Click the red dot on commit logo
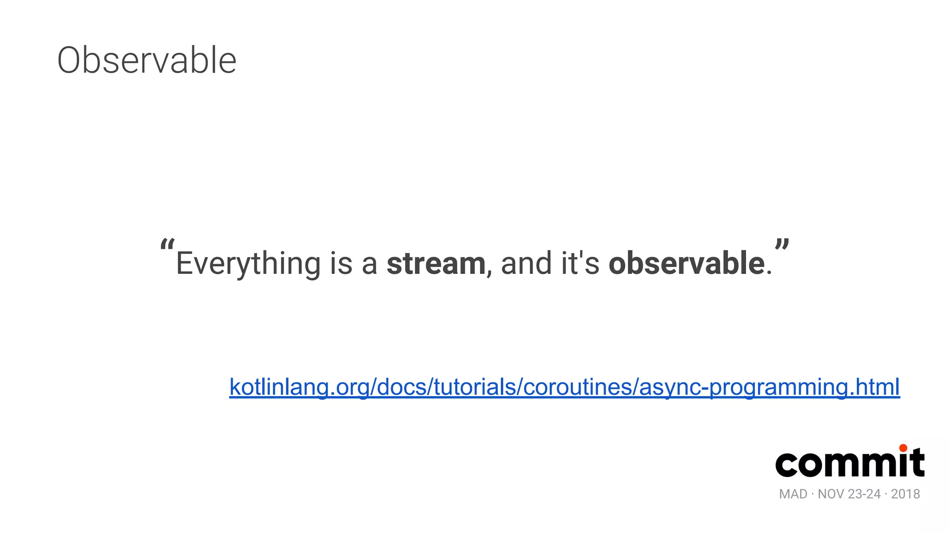Viewport: 949px width, 533px height. (x=903, y=448)
